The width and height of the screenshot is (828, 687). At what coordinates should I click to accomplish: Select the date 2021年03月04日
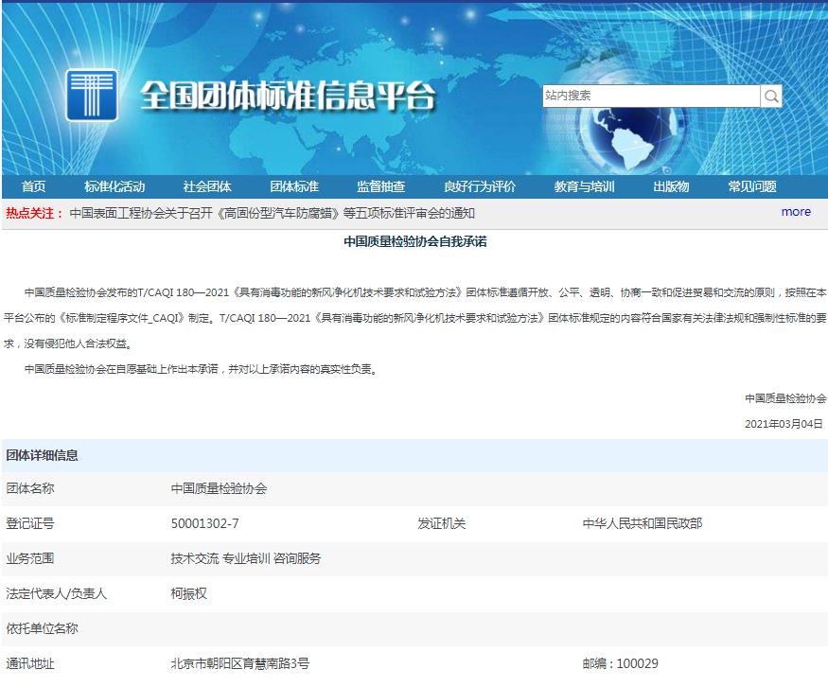pyautogui.click(x=784, y=424)
